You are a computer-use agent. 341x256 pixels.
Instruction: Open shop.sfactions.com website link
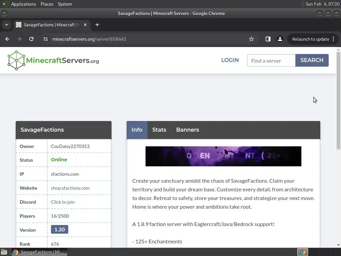(x=70, y=188)
